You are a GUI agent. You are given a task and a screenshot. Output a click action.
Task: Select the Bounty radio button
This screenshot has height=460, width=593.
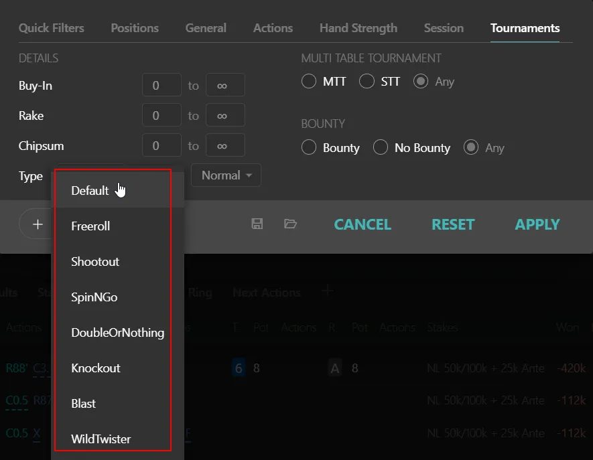(x=309, y=148)
